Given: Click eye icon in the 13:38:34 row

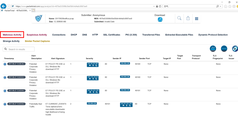Looking at the screenshot, I should (90, 66).
